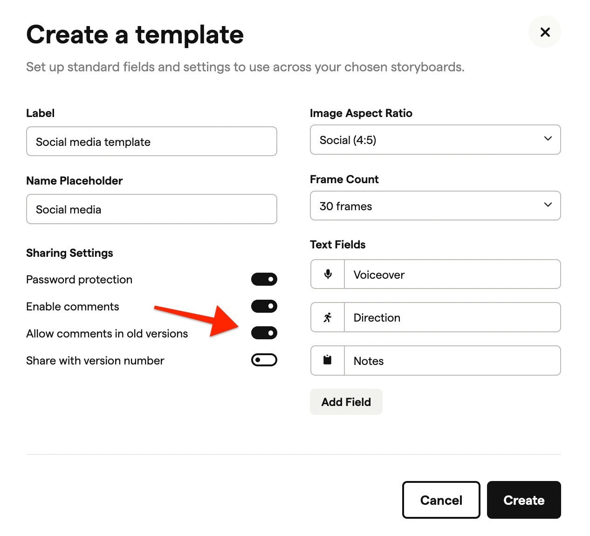Viewport: 590px width, 536px height.
Task: Edit the Voiceover text field name
Action: pyautogui.click(x=452, y=275)
